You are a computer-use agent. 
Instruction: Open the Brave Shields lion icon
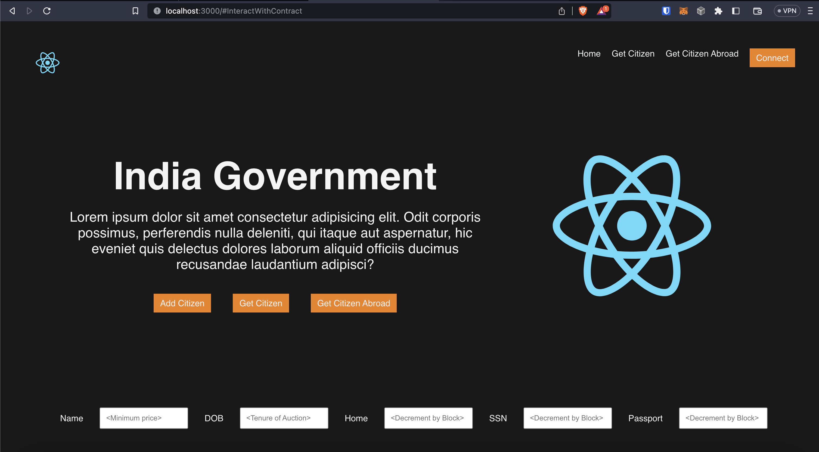[582, 11]
